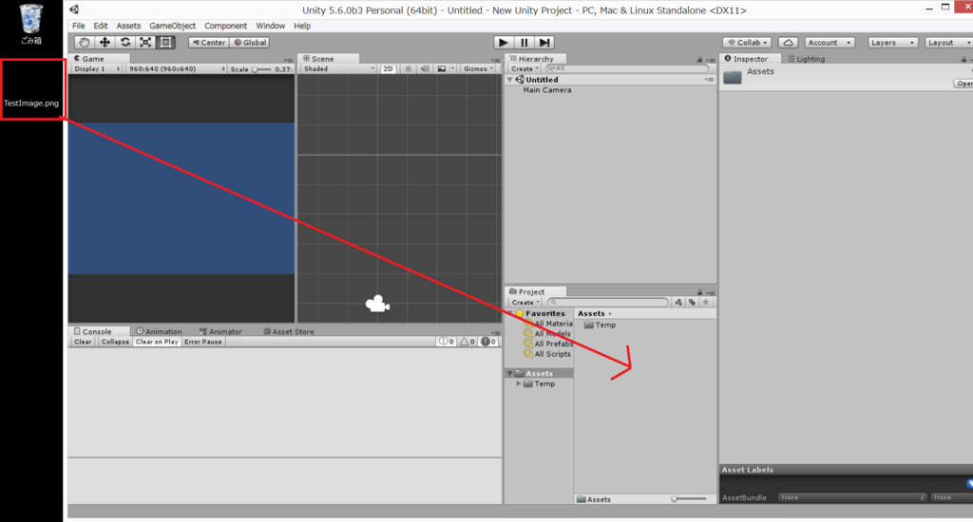Image resolution: width=973 pixels, height=522 pixels.
Task: Open the 960x640 resolution dropdown
Action: [x=176, y=69]
